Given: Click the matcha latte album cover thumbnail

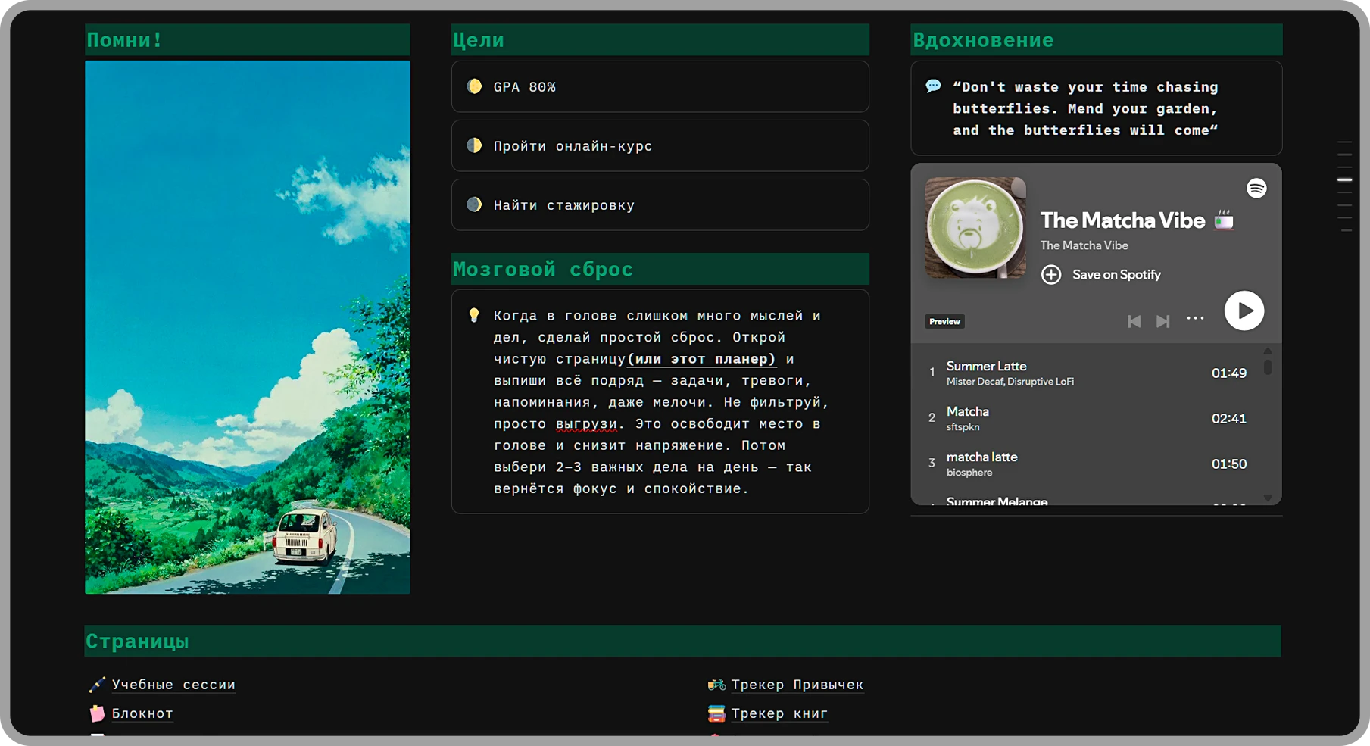Looking at the screenshot, I should [x=975, y=228].
